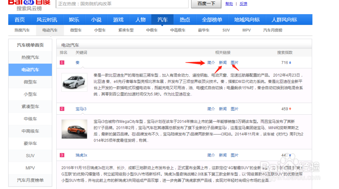Image resolution: width=339 pixels, height=189 pixels.
Task: Select SUV in the sub-navigation
Action: (226, 30)
